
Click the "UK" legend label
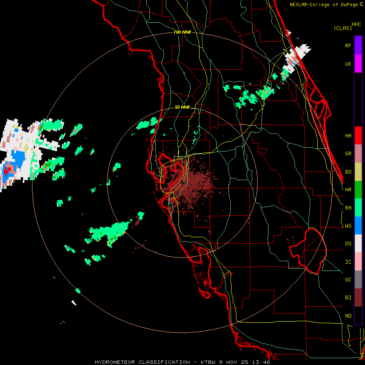tap(348, 64)
